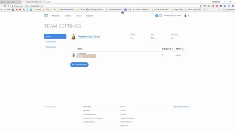Open the MEDIA KIT footer link

[x=124, y=126]
